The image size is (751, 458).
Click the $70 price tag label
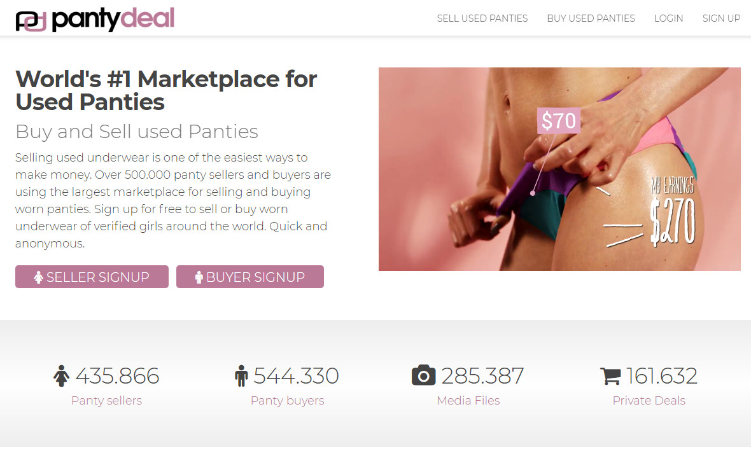[558, 121]
